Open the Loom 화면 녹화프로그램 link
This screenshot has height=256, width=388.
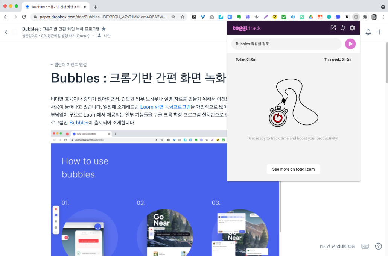pos(165,107)
